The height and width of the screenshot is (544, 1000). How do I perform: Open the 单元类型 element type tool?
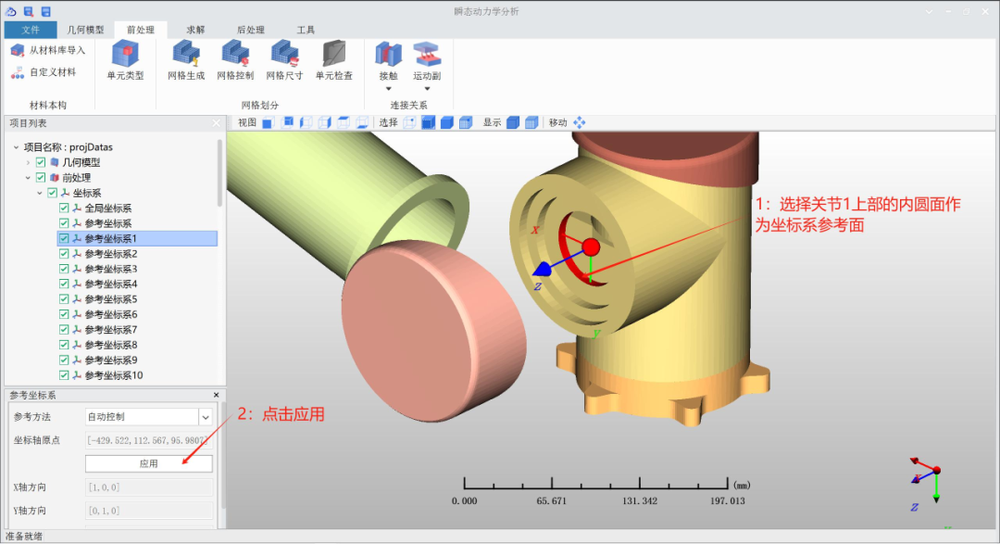tap(125, 60)
